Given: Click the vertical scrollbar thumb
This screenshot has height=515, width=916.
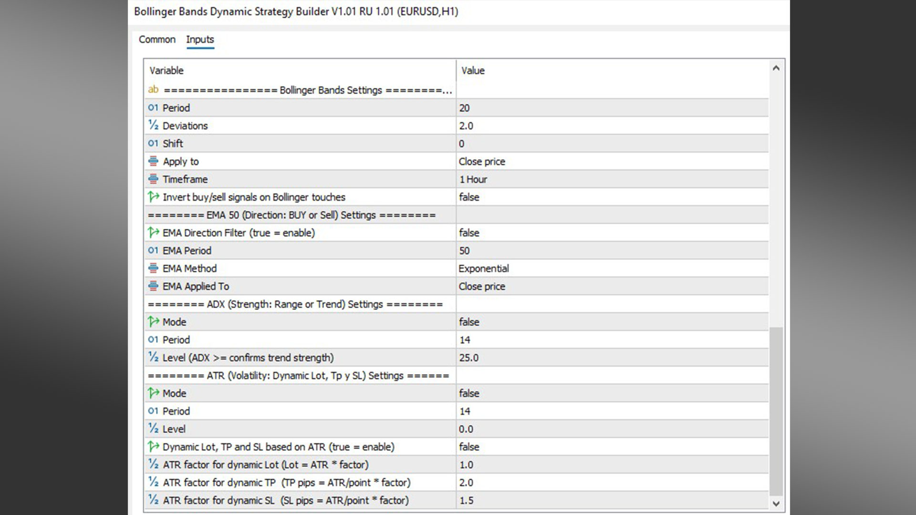Looking at the screenshot, I should click(x=776, y=410).
